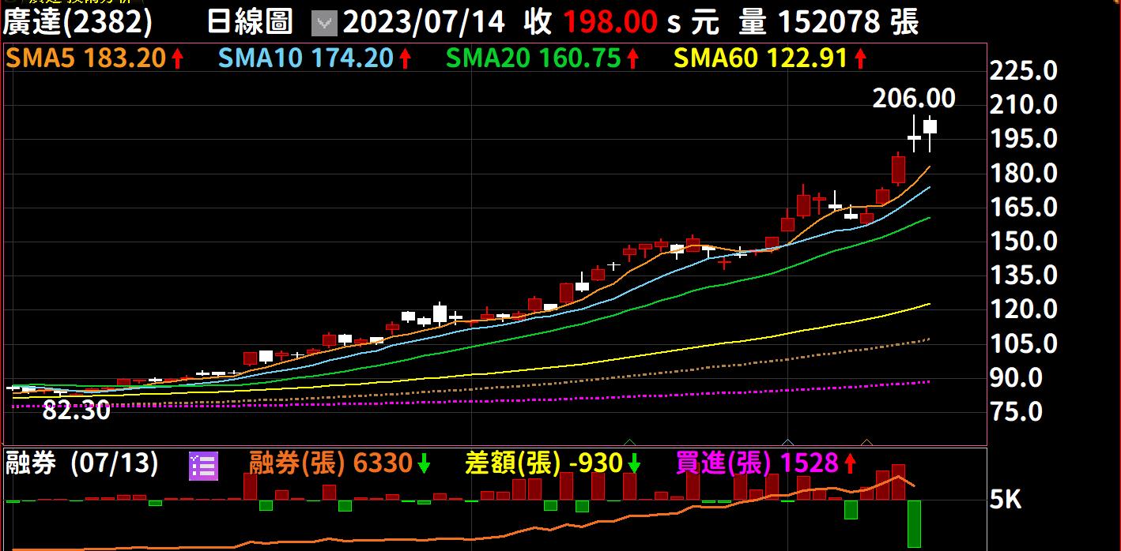Click the red up arrow after SMA5

178,58
